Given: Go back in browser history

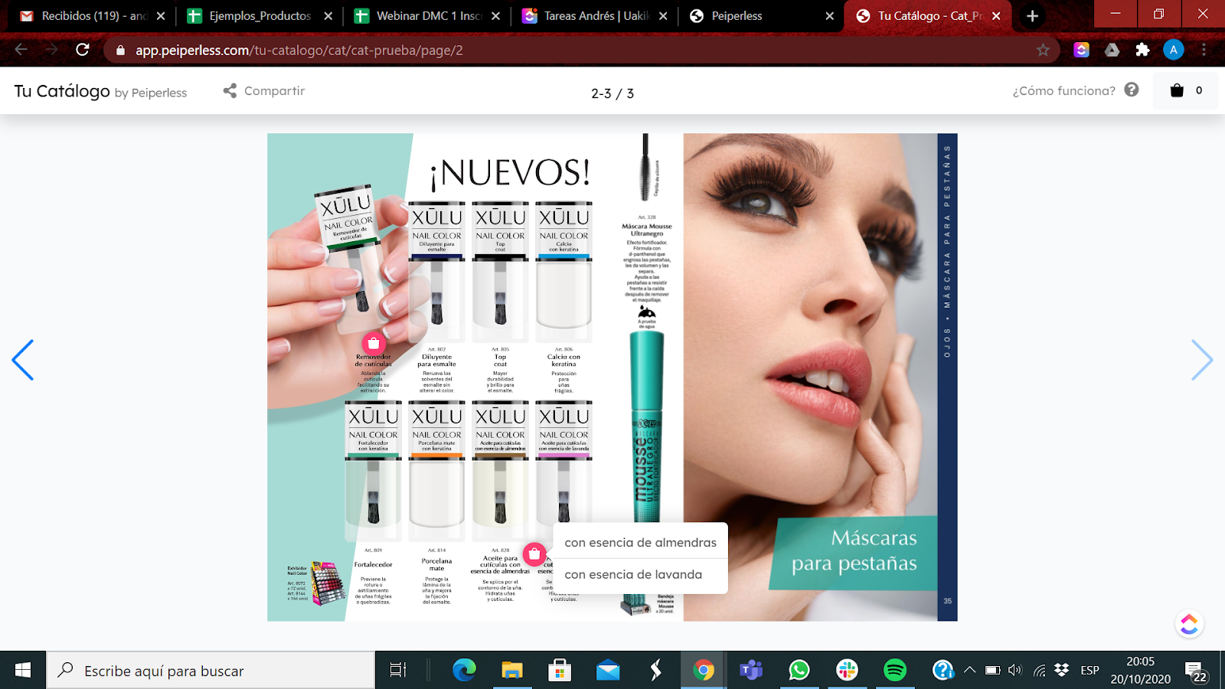Looking at the screenshot, I should pos(21,50).
